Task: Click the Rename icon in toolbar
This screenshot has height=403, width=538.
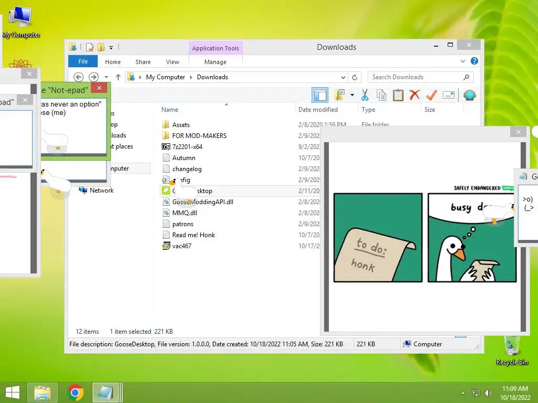Action: point(449,95)
